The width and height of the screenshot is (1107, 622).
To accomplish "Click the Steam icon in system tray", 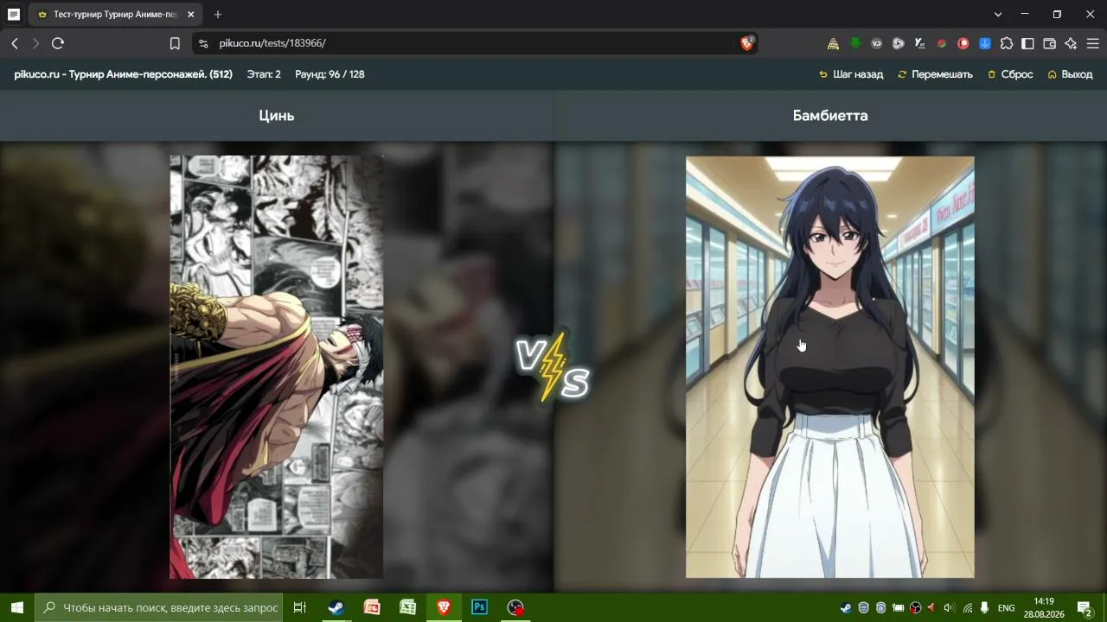I will tap(846, 607).
